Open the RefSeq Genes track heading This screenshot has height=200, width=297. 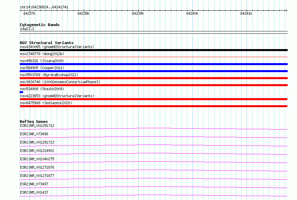coord(34,122)
